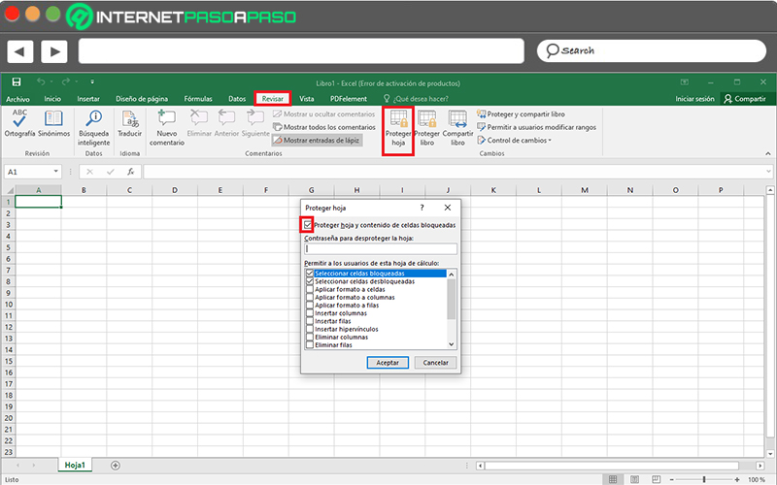777x485 pixels.
Task: Click the Compartir libro icon
Action: (457, 129)
